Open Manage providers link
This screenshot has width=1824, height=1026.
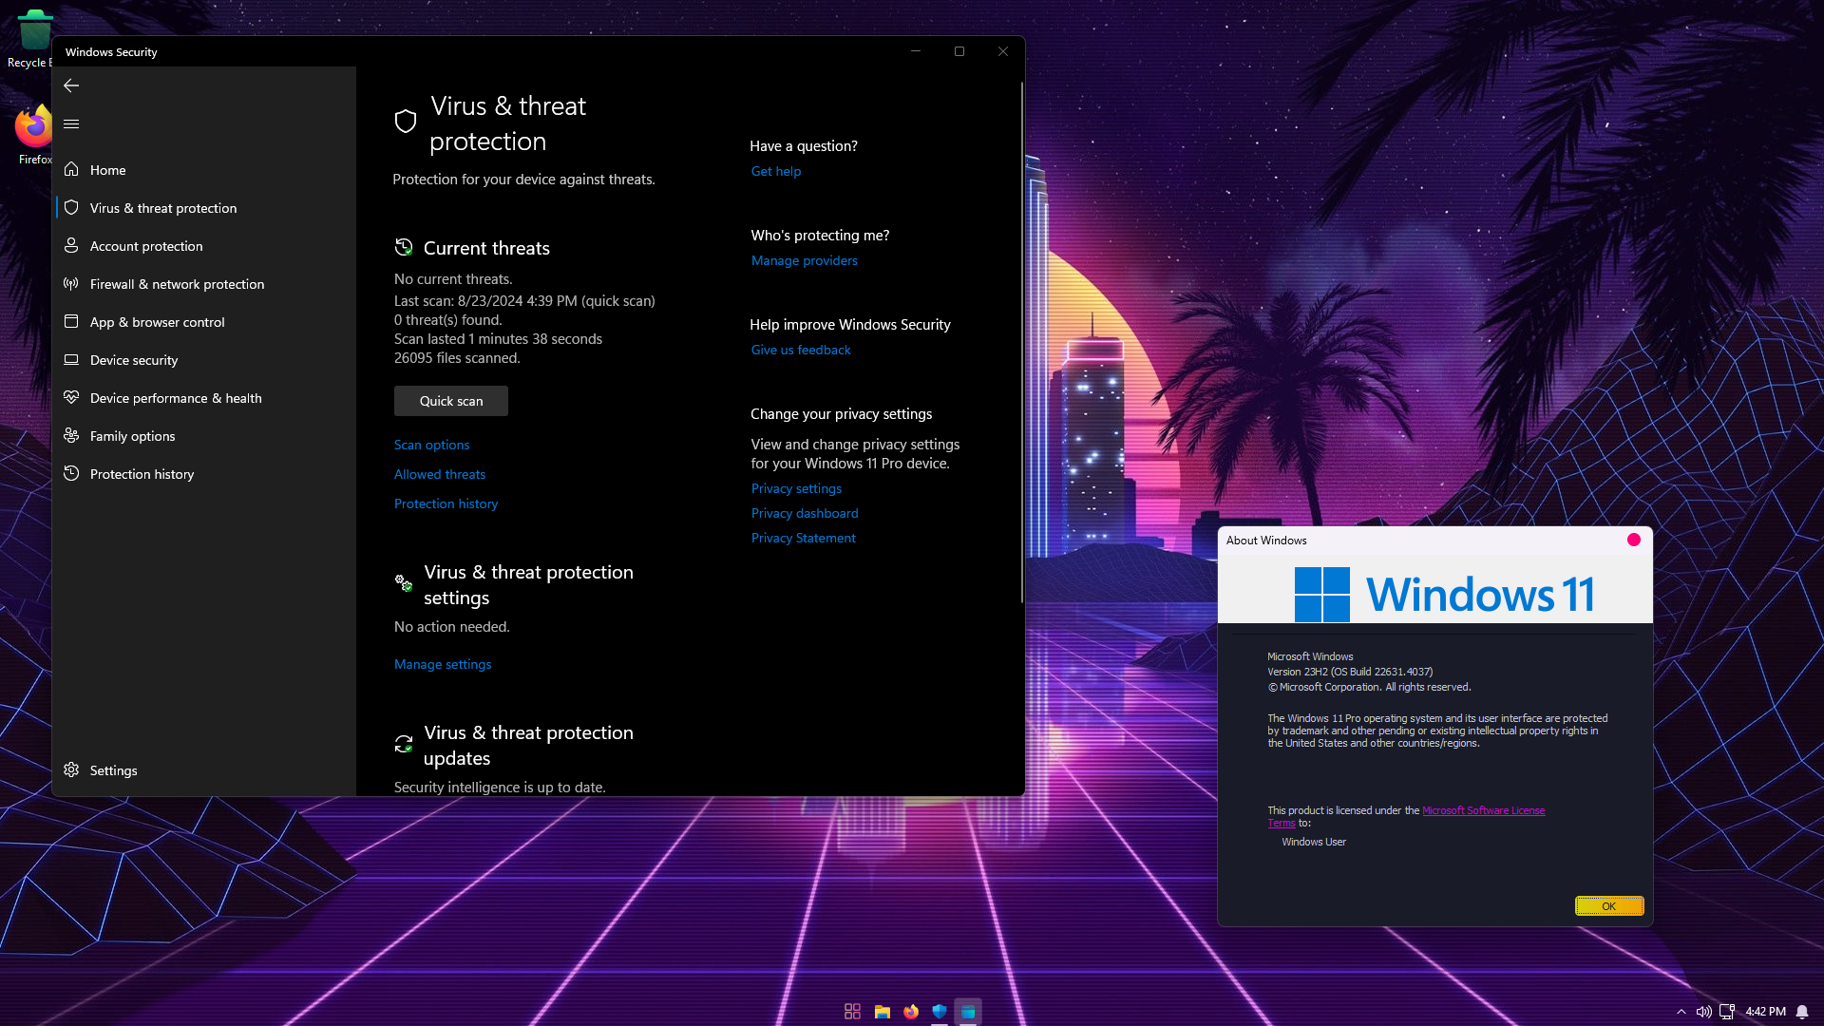tap(804, 260)
